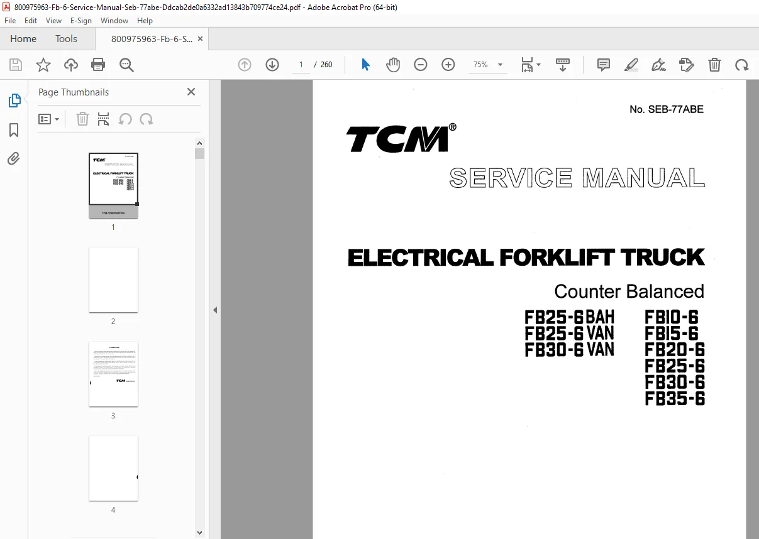Switch to the Home tab

[x=23, y=39]
